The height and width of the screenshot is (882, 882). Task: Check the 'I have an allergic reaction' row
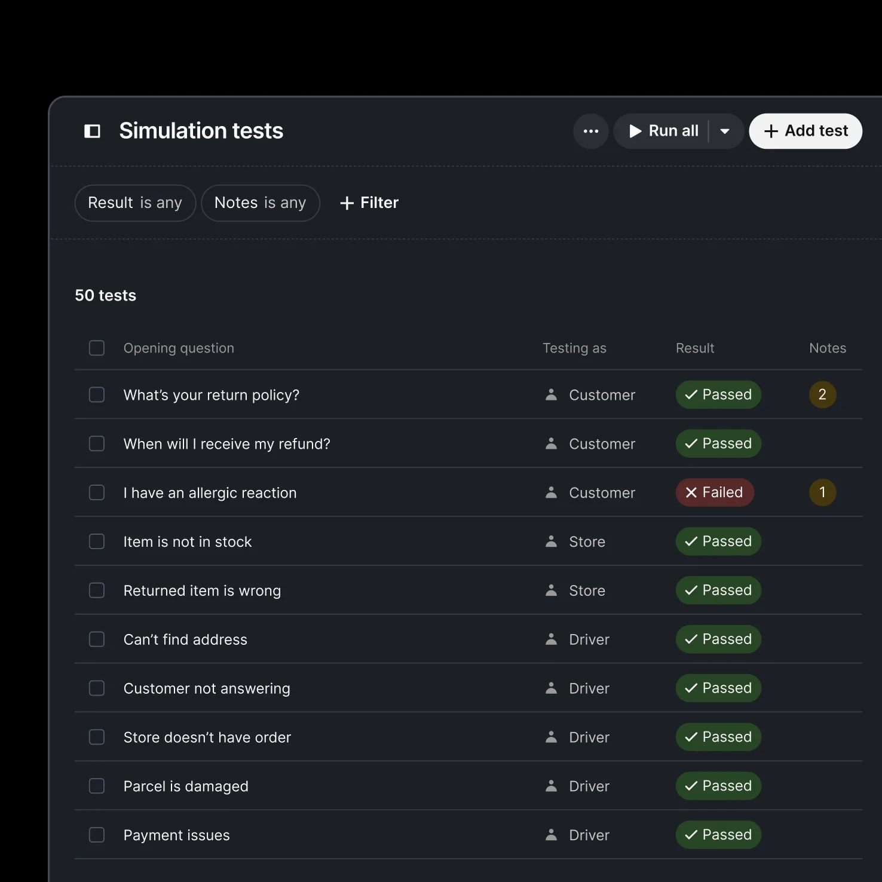tap(96, 492)
